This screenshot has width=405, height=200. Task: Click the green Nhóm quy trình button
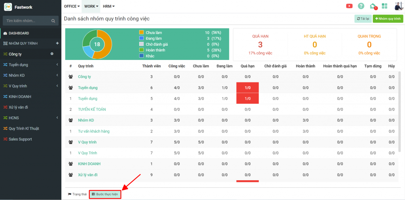[388, 19]
